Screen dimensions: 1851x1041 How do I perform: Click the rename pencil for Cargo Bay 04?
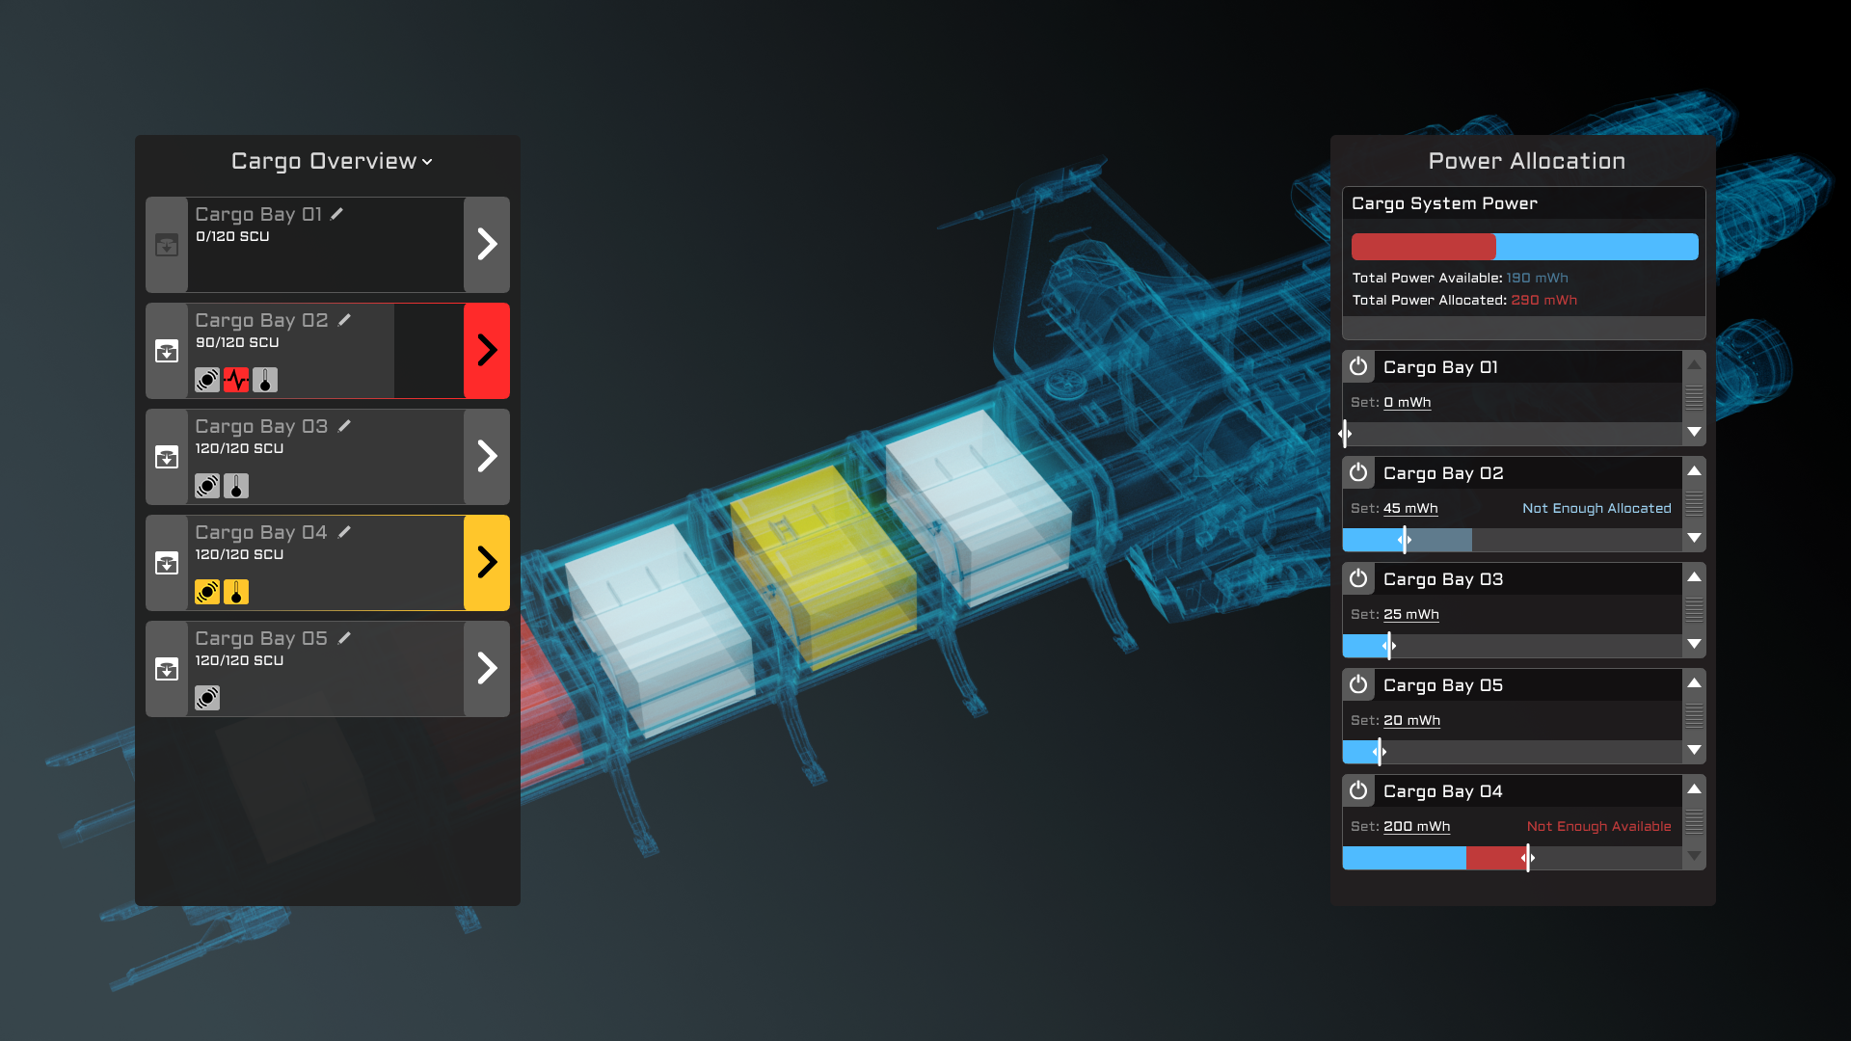[345, 532]
